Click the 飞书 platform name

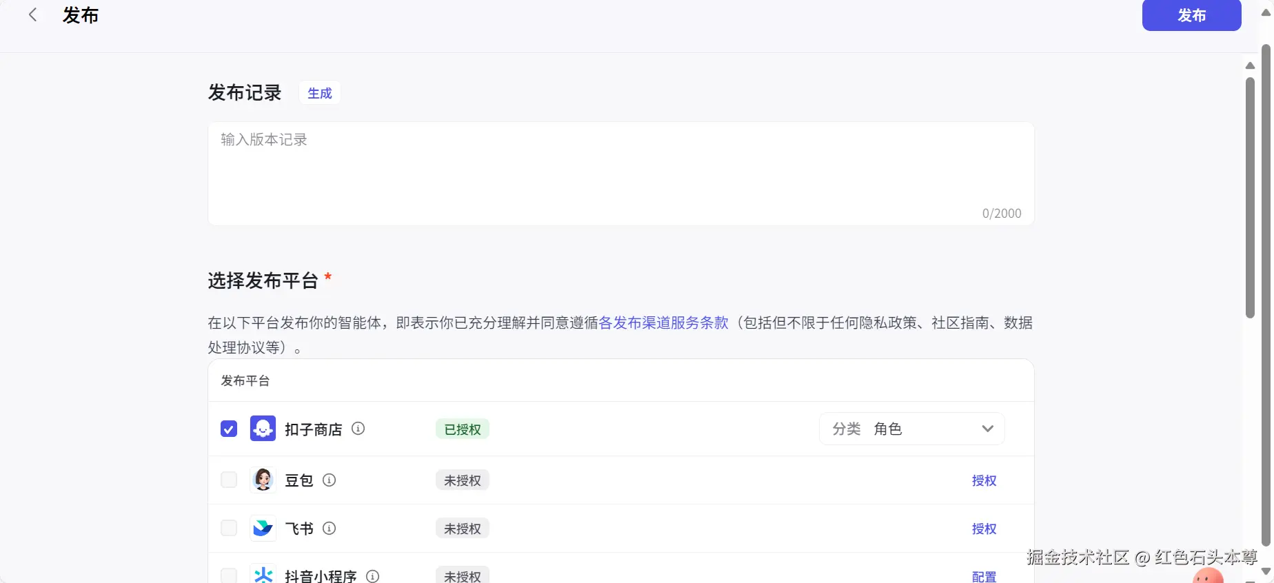click(x=299, y=529)
